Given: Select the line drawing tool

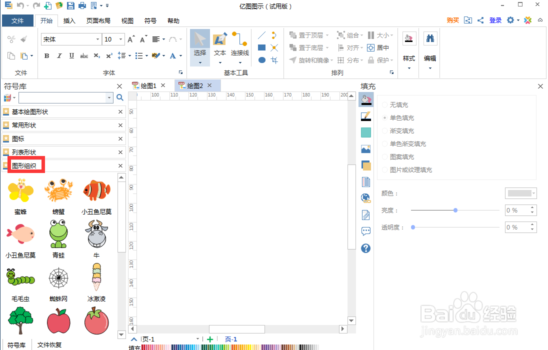Looking at the screenshot, I should pos(262,35).
